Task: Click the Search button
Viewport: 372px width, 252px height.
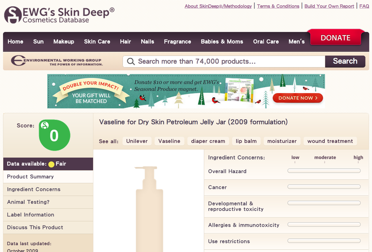Action: click(345, 61)
